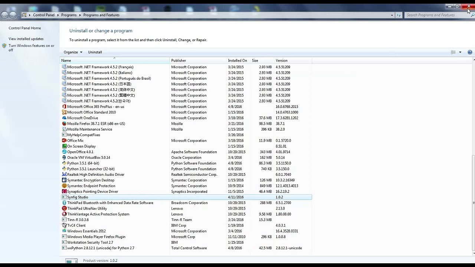Select .NET Framework 4.5.2 (Français) row

pyautogui.click(x=186, y=67)
